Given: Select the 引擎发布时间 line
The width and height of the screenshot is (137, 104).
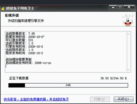Looking at the screenshot, I should (24, 47).
